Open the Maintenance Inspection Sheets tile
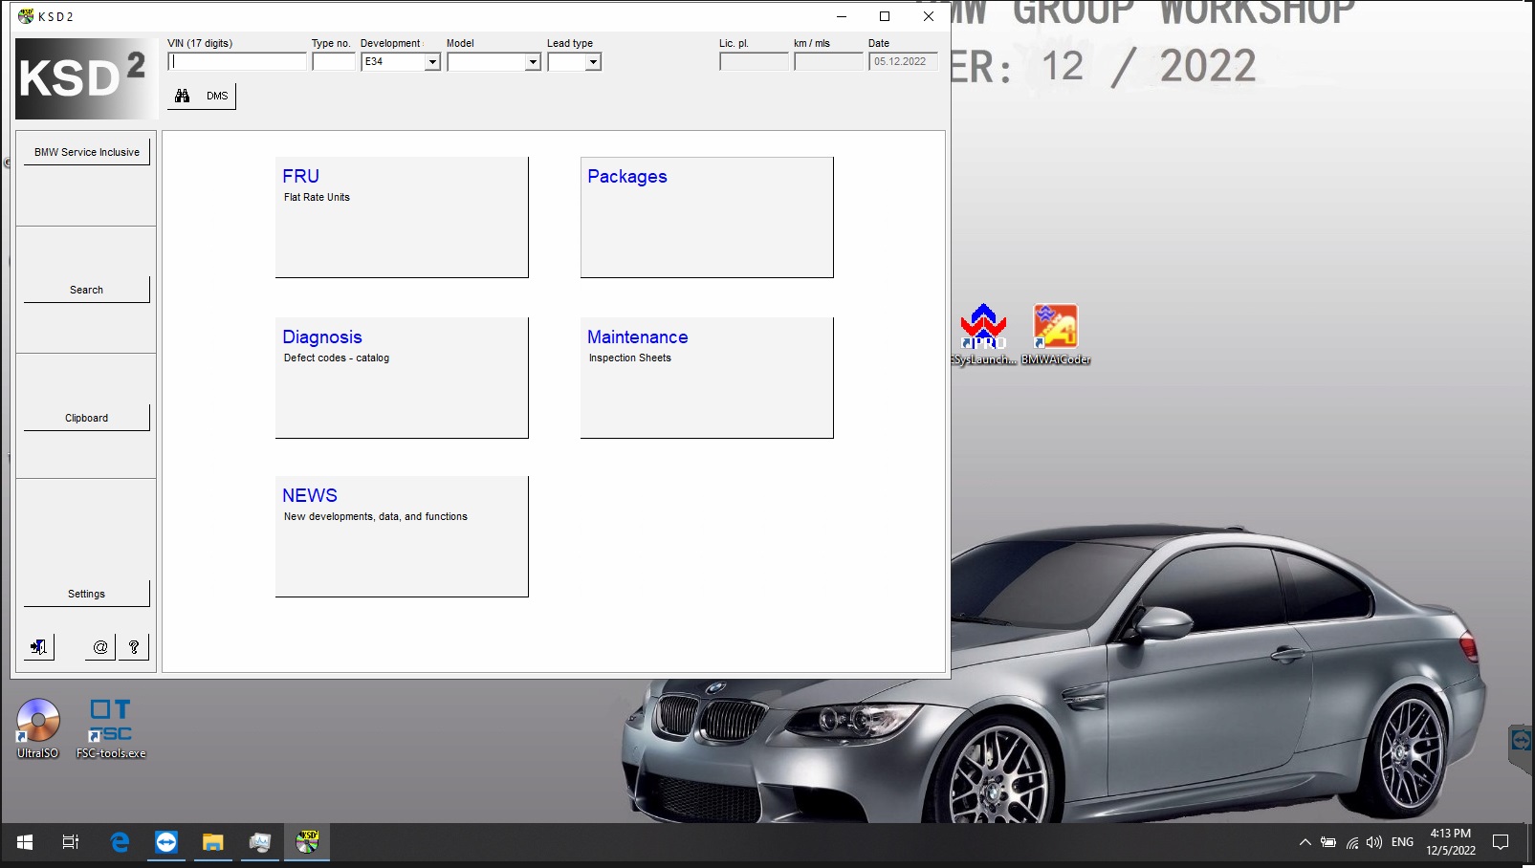 coord(707,378)
